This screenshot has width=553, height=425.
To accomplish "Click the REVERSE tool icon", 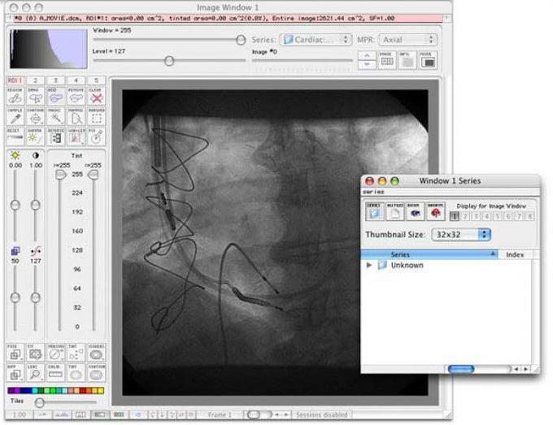I will tap(56, 137).
